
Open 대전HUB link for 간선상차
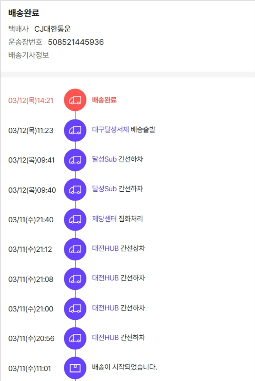105,249
